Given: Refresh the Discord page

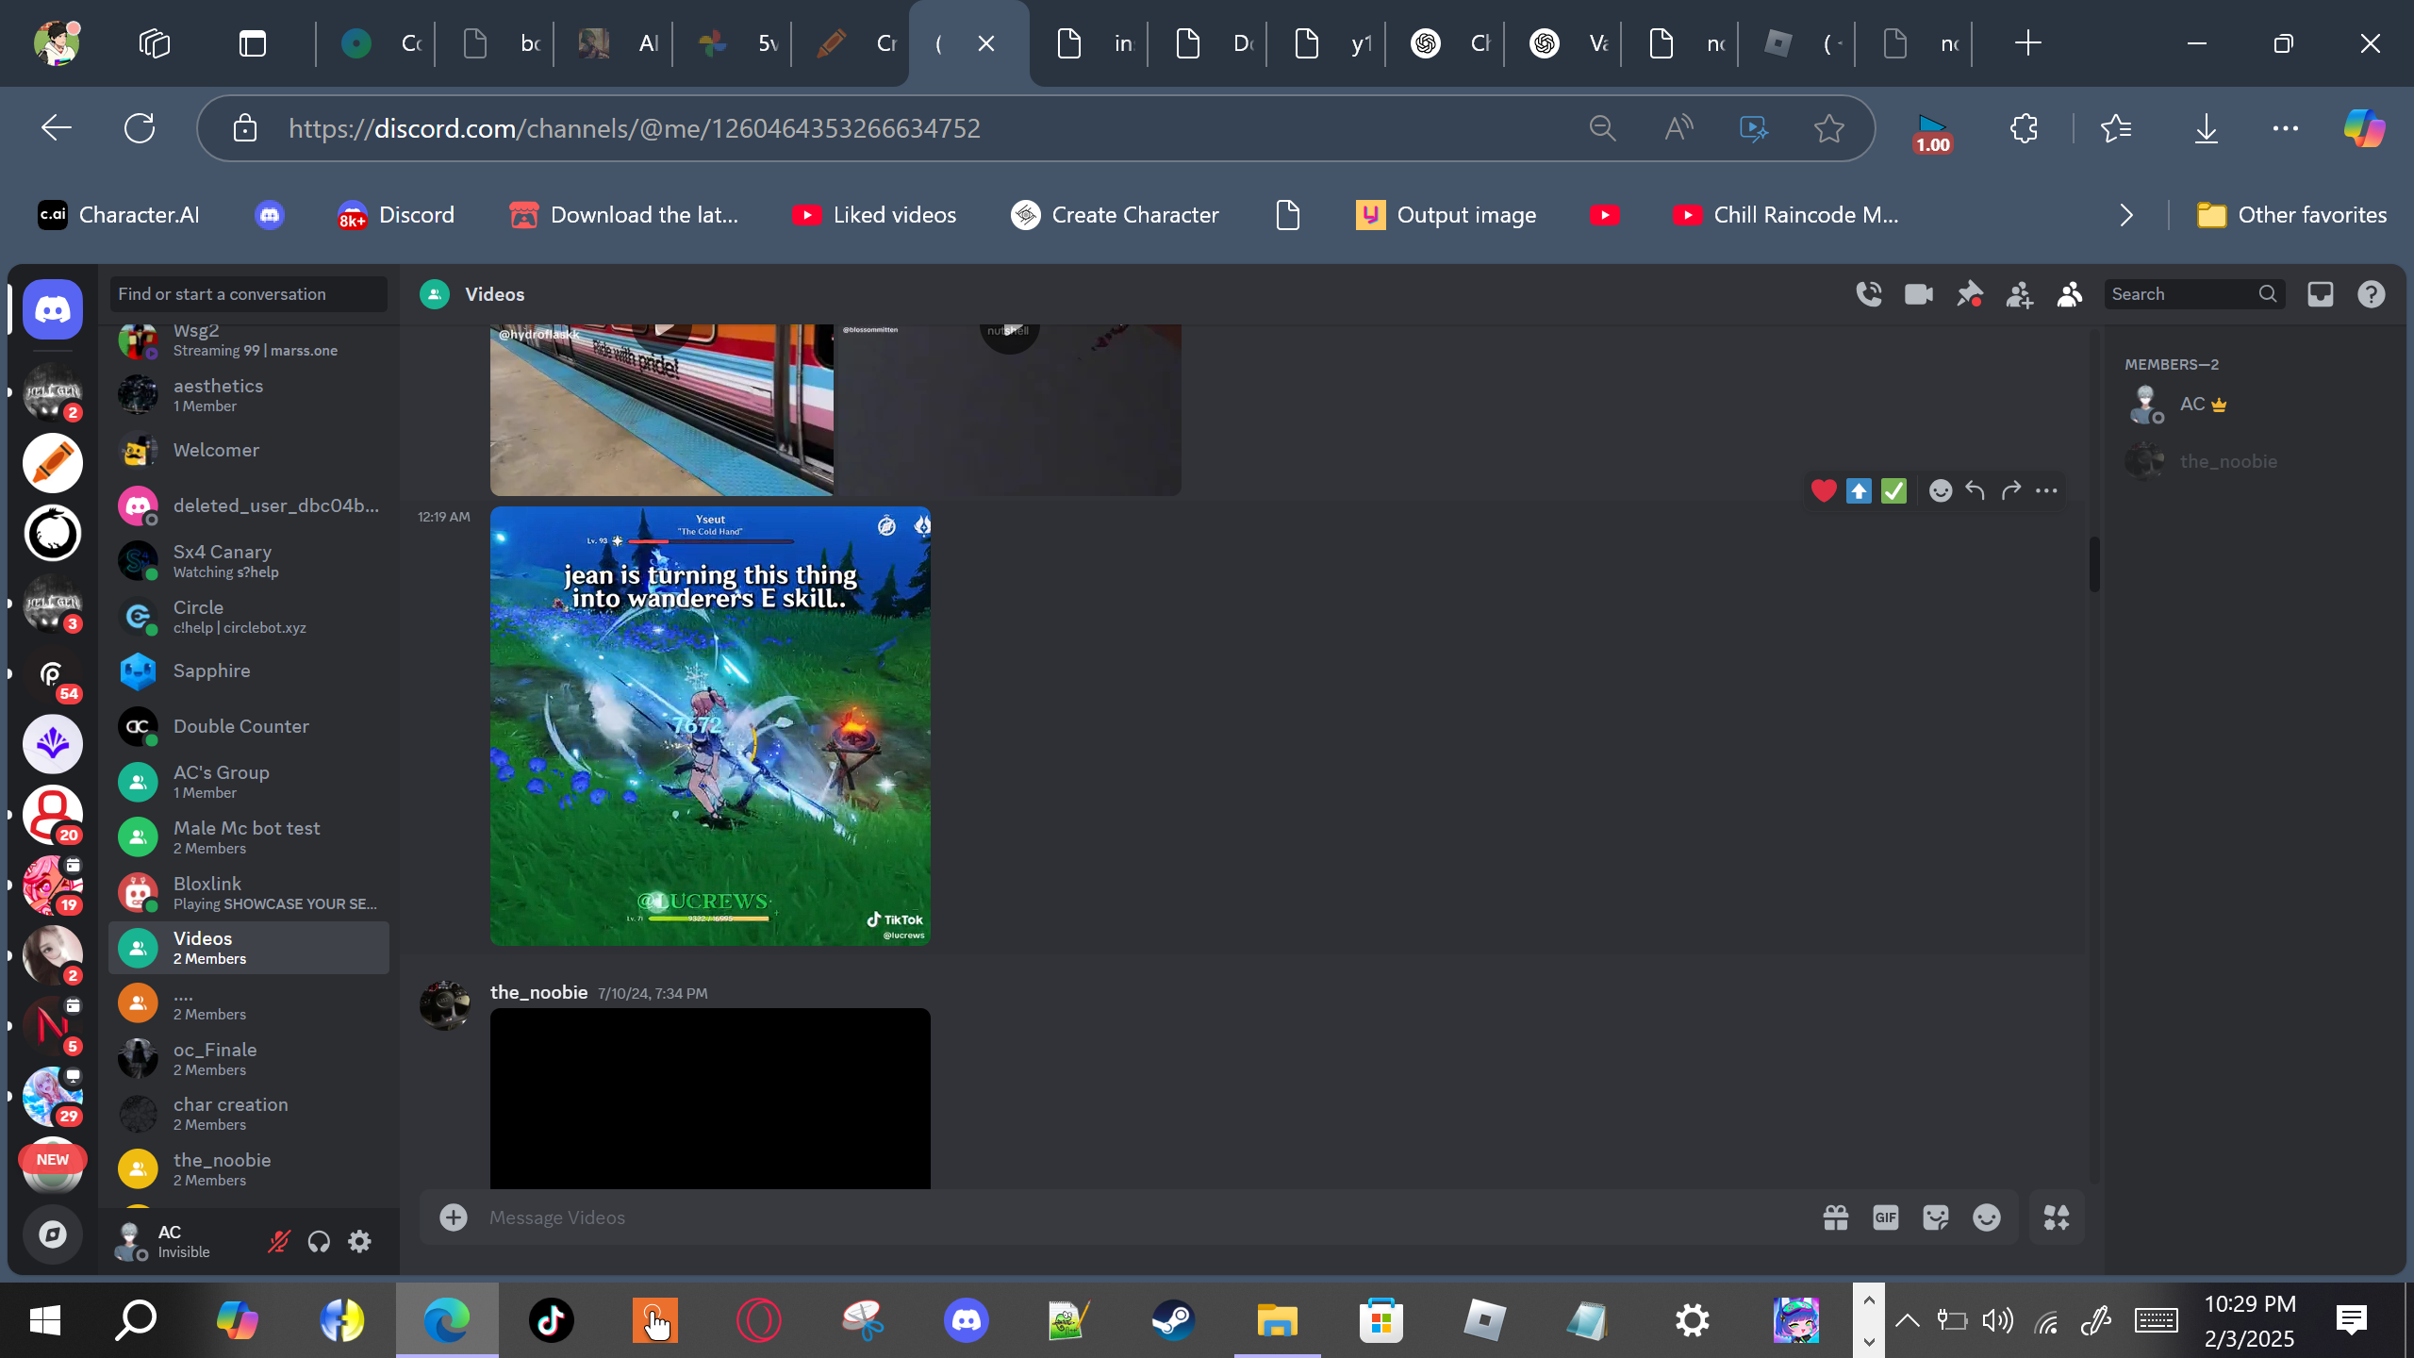Looking at the screenshot, I should [x=140, y=128].
